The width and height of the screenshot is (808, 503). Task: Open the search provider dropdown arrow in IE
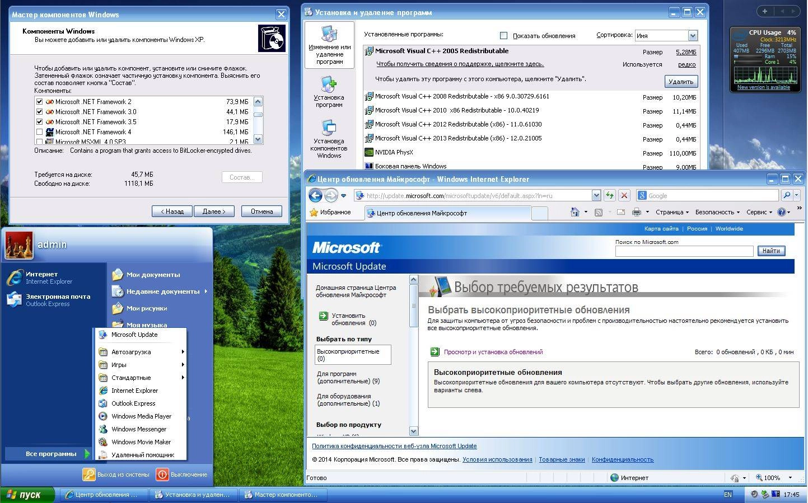point(797,195)
